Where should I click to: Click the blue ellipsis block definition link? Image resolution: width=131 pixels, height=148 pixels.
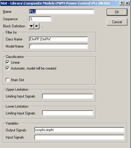point(42,27)
